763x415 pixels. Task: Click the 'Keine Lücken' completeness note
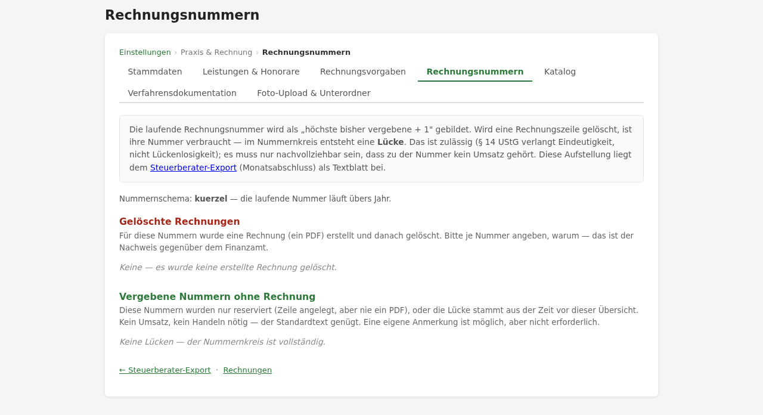pyautogui.click(x=222, y=342)
